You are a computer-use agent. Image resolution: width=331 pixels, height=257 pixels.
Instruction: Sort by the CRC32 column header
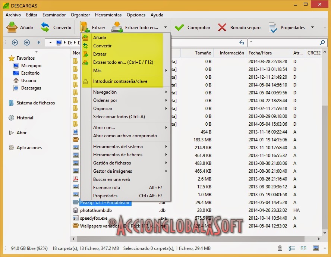[314, 53]
